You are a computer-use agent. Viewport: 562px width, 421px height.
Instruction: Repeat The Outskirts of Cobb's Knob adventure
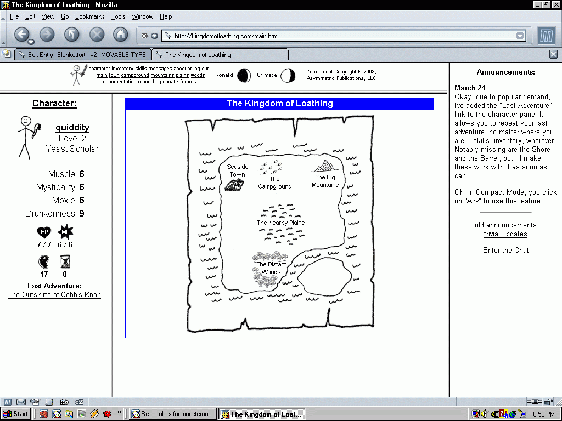54,294
